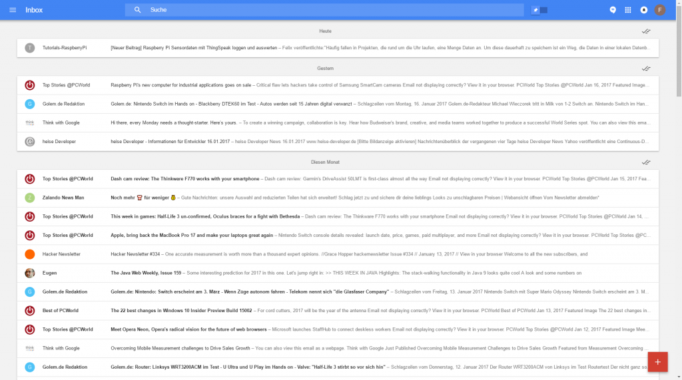Viewport: 682px width, 380px height.
Task: Toggle the pinned emails switch
Action: (539, 10)
